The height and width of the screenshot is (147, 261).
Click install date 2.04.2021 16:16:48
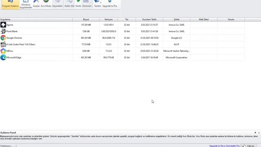[x=149, y=57]
